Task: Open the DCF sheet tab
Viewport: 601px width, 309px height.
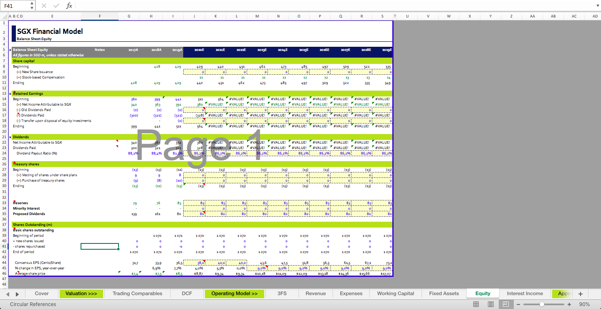Action: 187,294
